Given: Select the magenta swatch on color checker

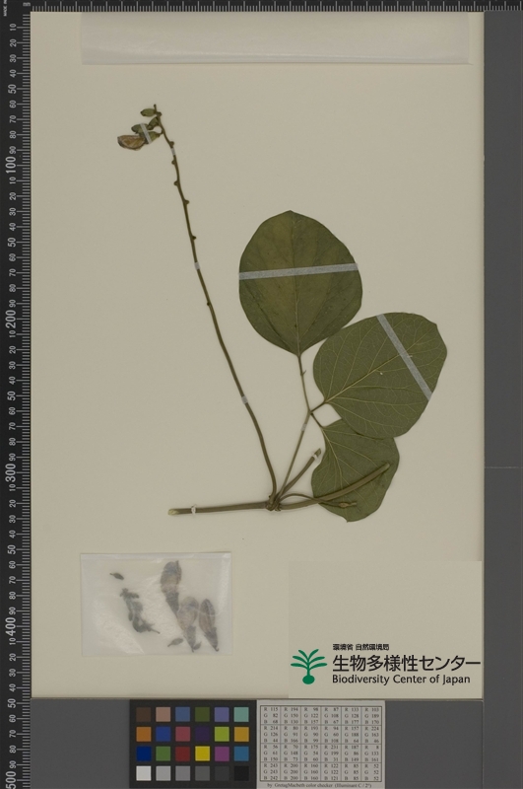Looking at the screenshot, I should 222,753.
